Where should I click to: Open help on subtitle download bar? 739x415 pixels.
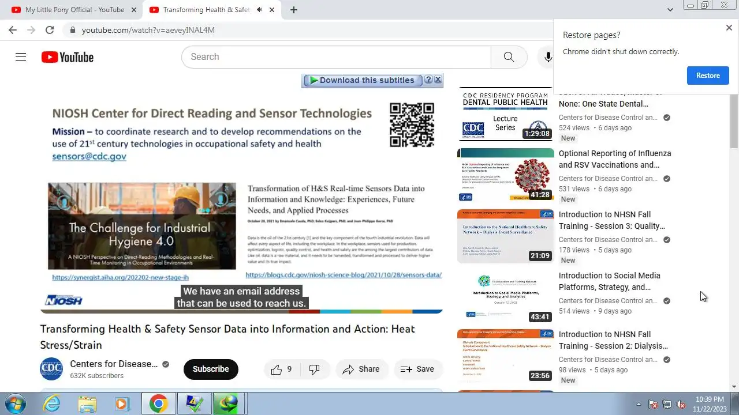[x=428, y=80]
